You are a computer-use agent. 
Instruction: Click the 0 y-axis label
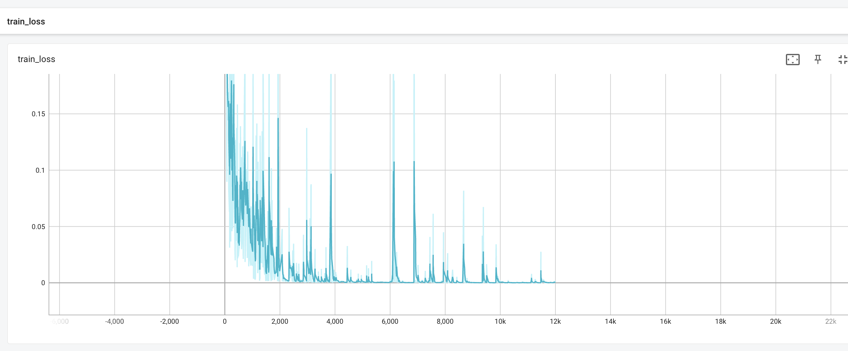pyautogui.click(x=43, y=283)
